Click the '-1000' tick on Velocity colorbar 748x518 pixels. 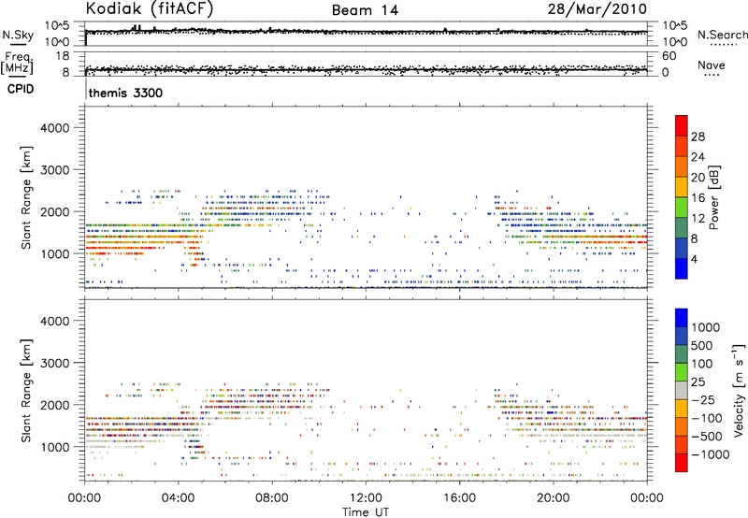coord(710,454)
